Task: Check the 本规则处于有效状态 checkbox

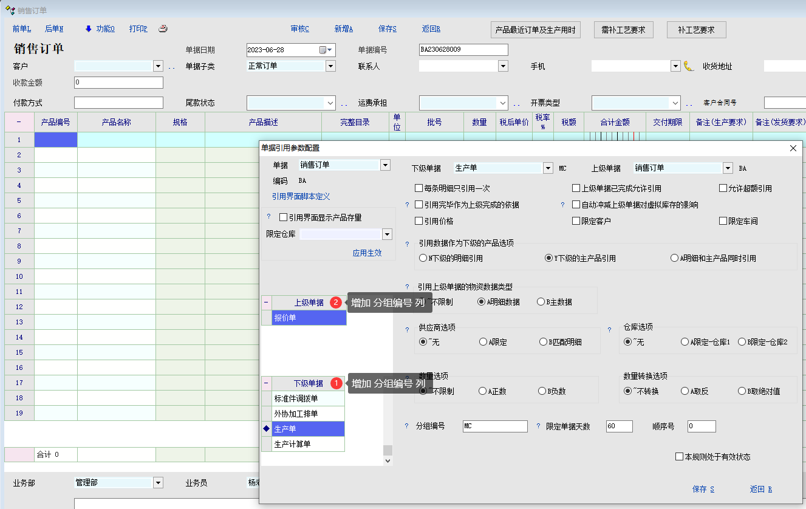Action: [x=680, y=457]
